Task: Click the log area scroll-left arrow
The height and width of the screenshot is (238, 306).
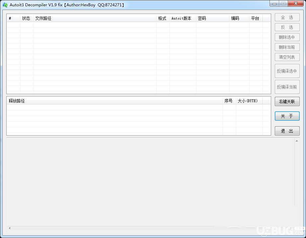Action: (x=10, y=228)
